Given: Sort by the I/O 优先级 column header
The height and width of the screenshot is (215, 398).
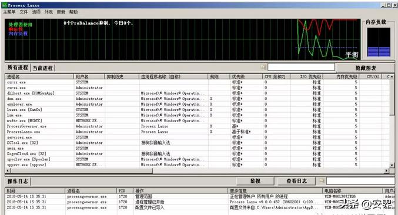Looking at the screenshot, I should pyautogui.click(x=307, y=76).
